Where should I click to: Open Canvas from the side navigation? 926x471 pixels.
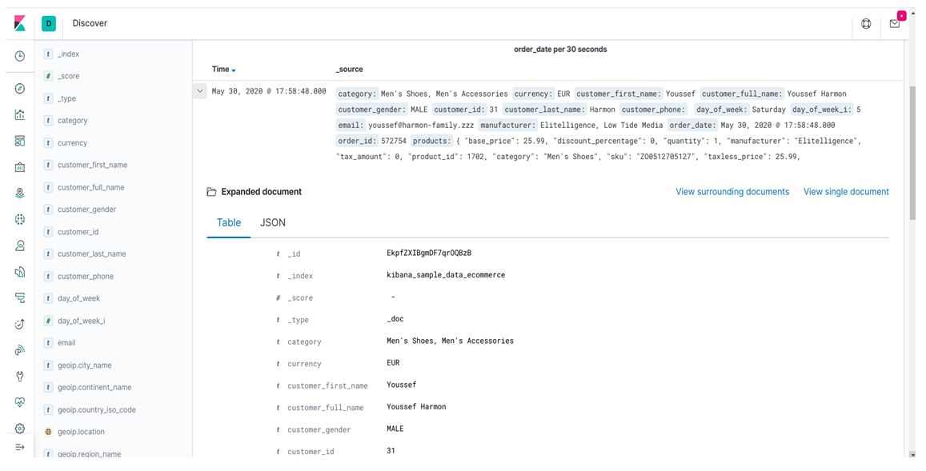click(x=19, y=167)
